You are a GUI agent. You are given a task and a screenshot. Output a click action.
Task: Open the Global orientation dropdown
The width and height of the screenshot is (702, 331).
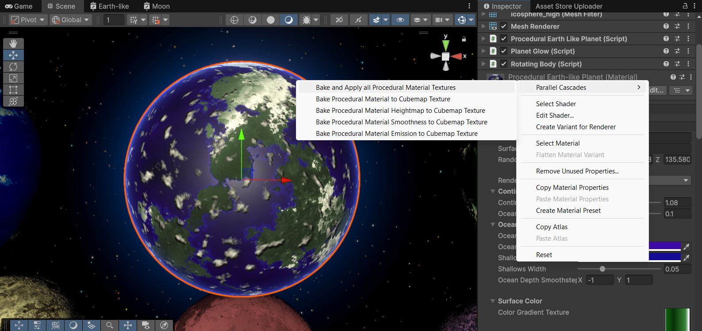coord(70,20)
